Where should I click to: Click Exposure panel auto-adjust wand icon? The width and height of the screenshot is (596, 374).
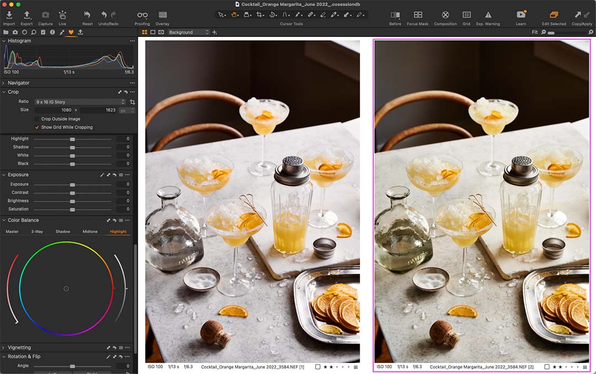[x=102, y=175]
